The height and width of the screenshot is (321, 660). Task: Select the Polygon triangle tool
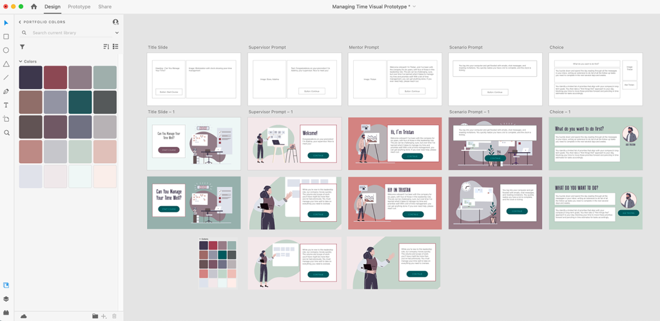click(6, 64)
